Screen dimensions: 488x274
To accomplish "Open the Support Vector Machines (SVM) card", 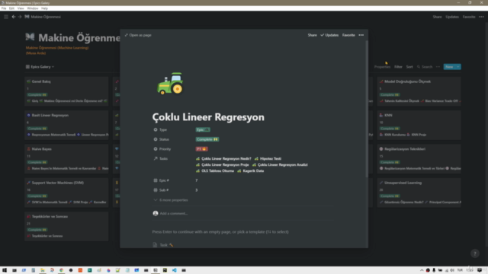I will point(66,193).
